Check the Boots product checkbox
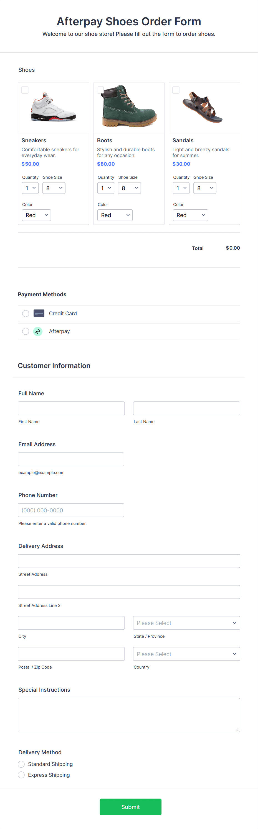Screen dimensions: 258x829 pos(100,90)
